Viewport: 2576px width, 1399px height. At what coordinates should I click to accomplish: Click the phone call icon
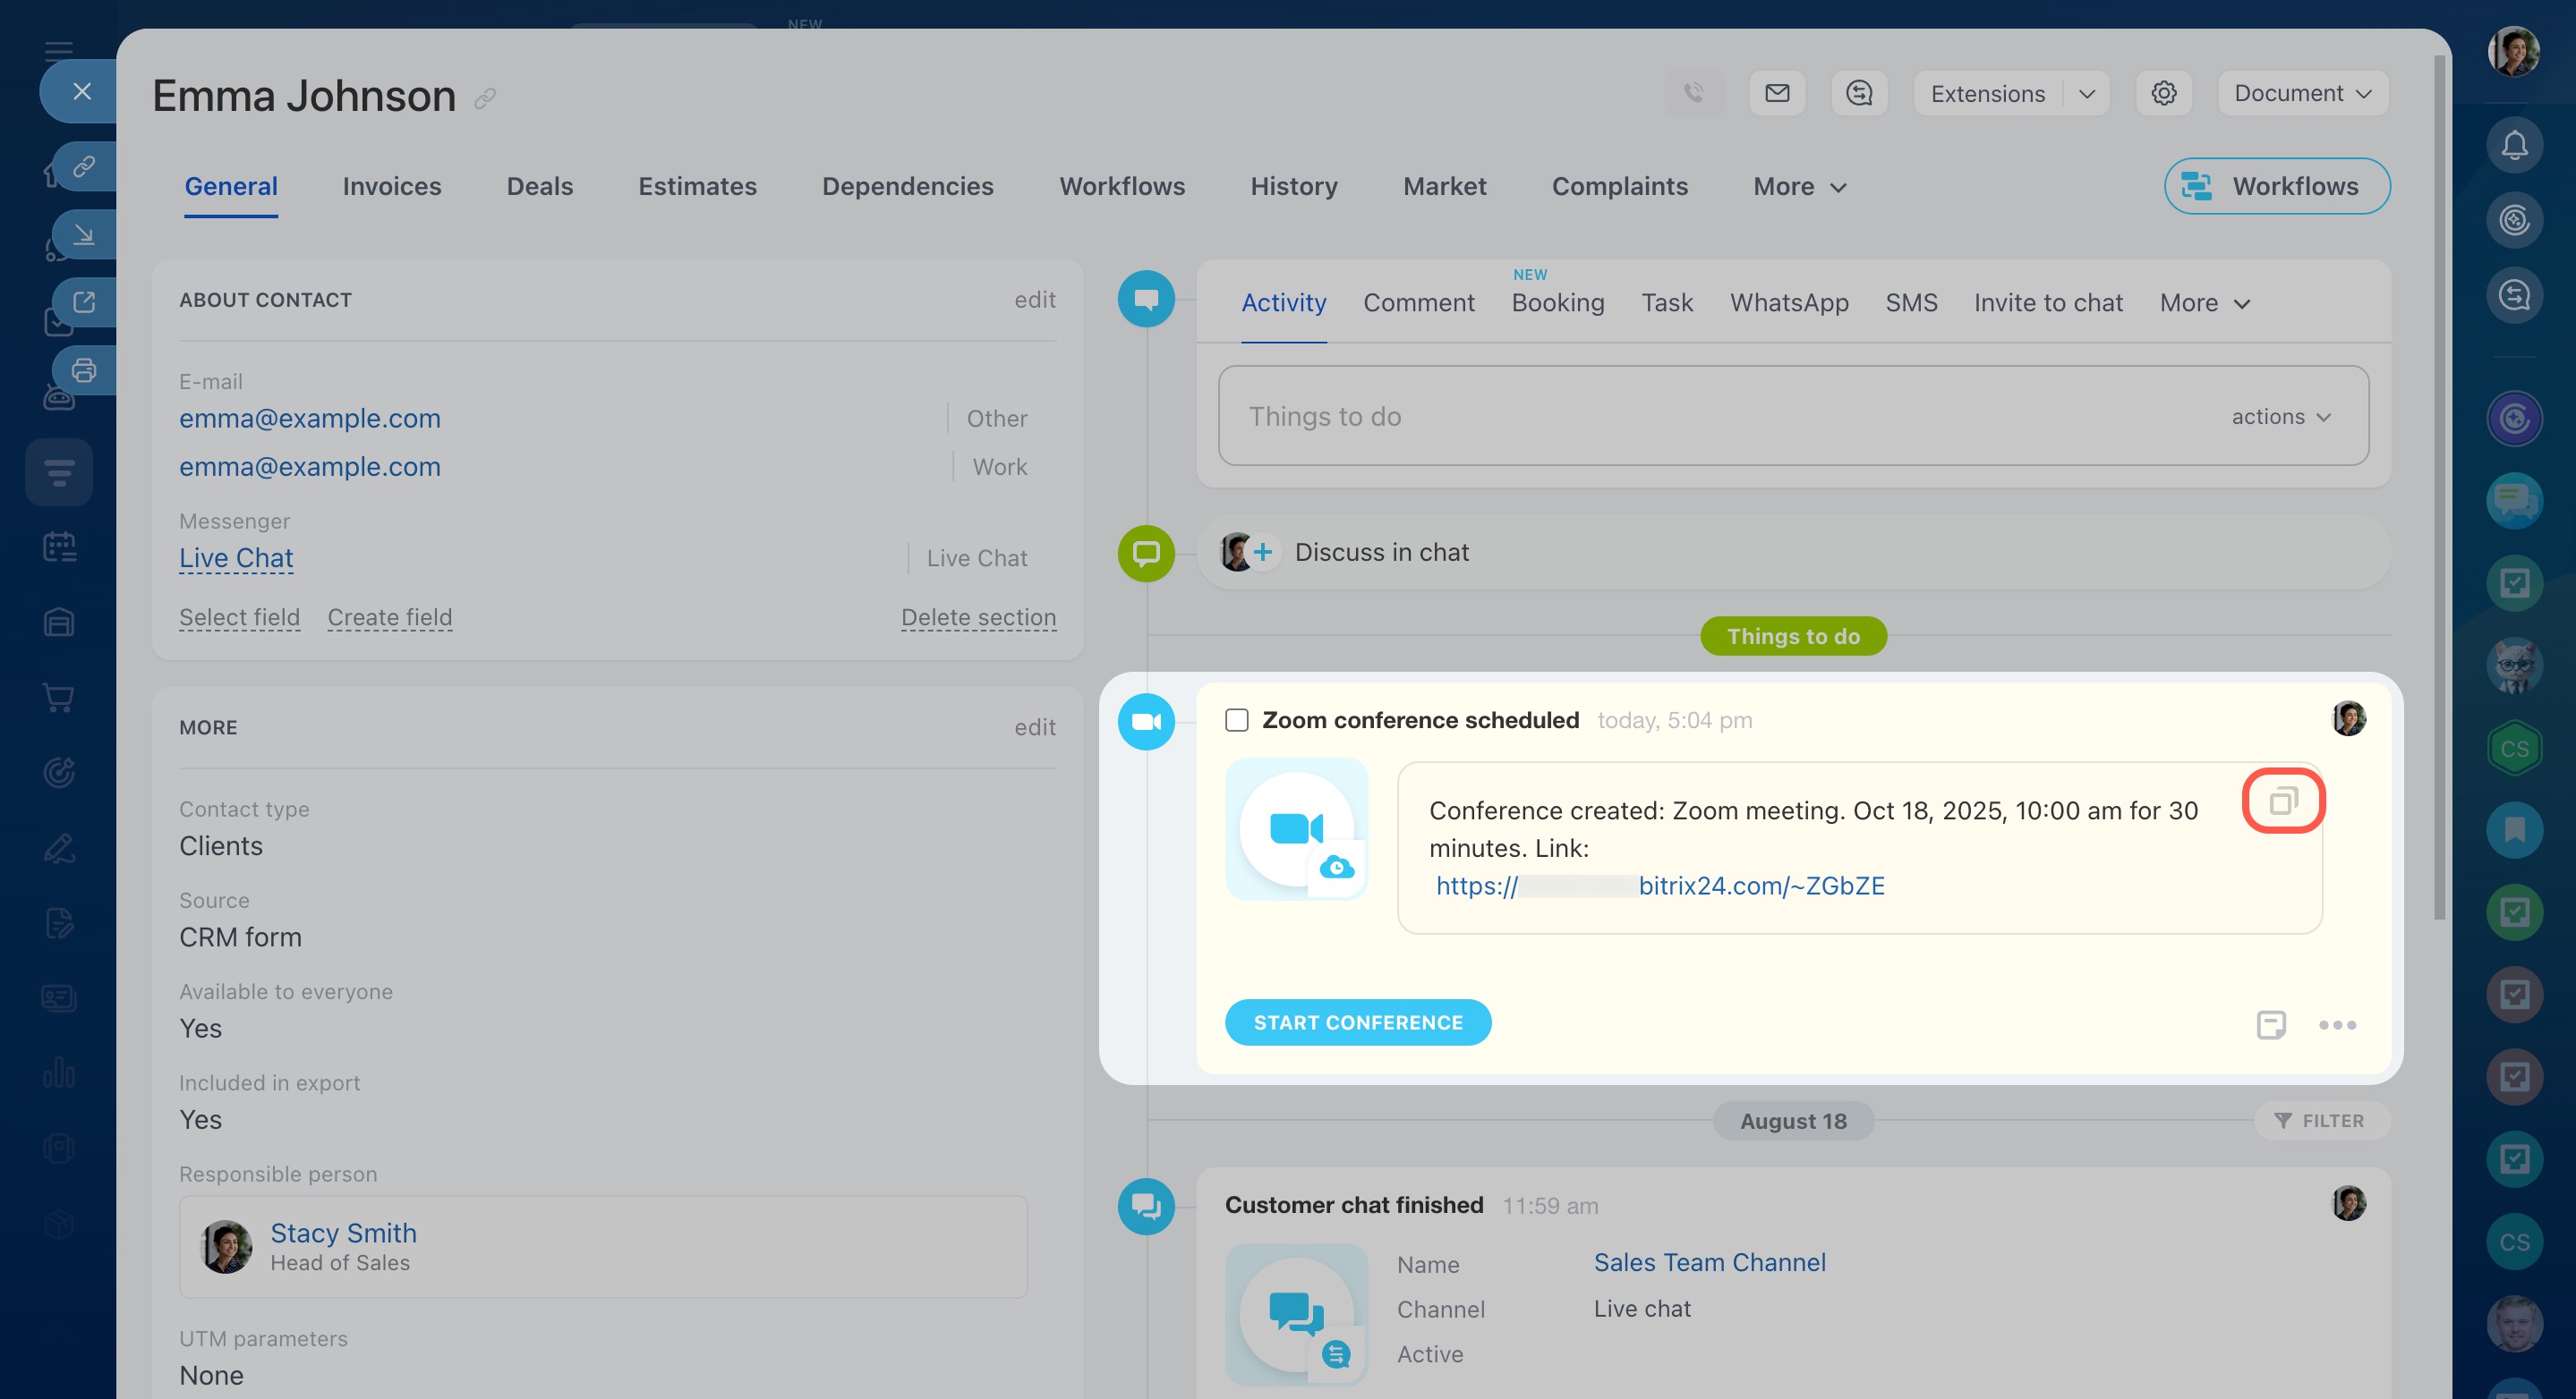(x=1694, y=93)
